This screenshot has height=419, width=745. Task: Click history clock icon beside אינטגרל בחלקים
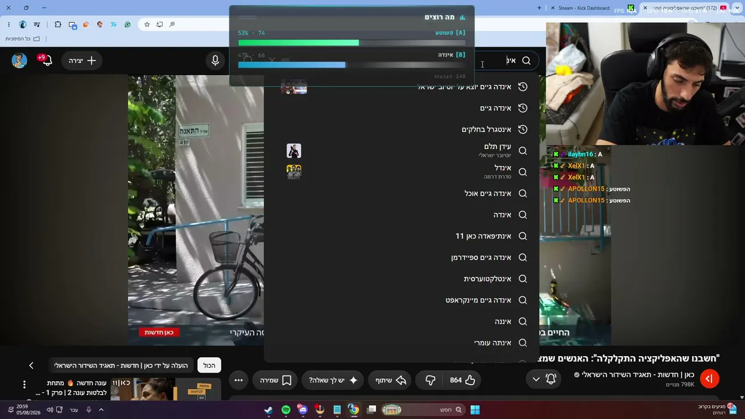pyautogui.click(x=523, y=129)
